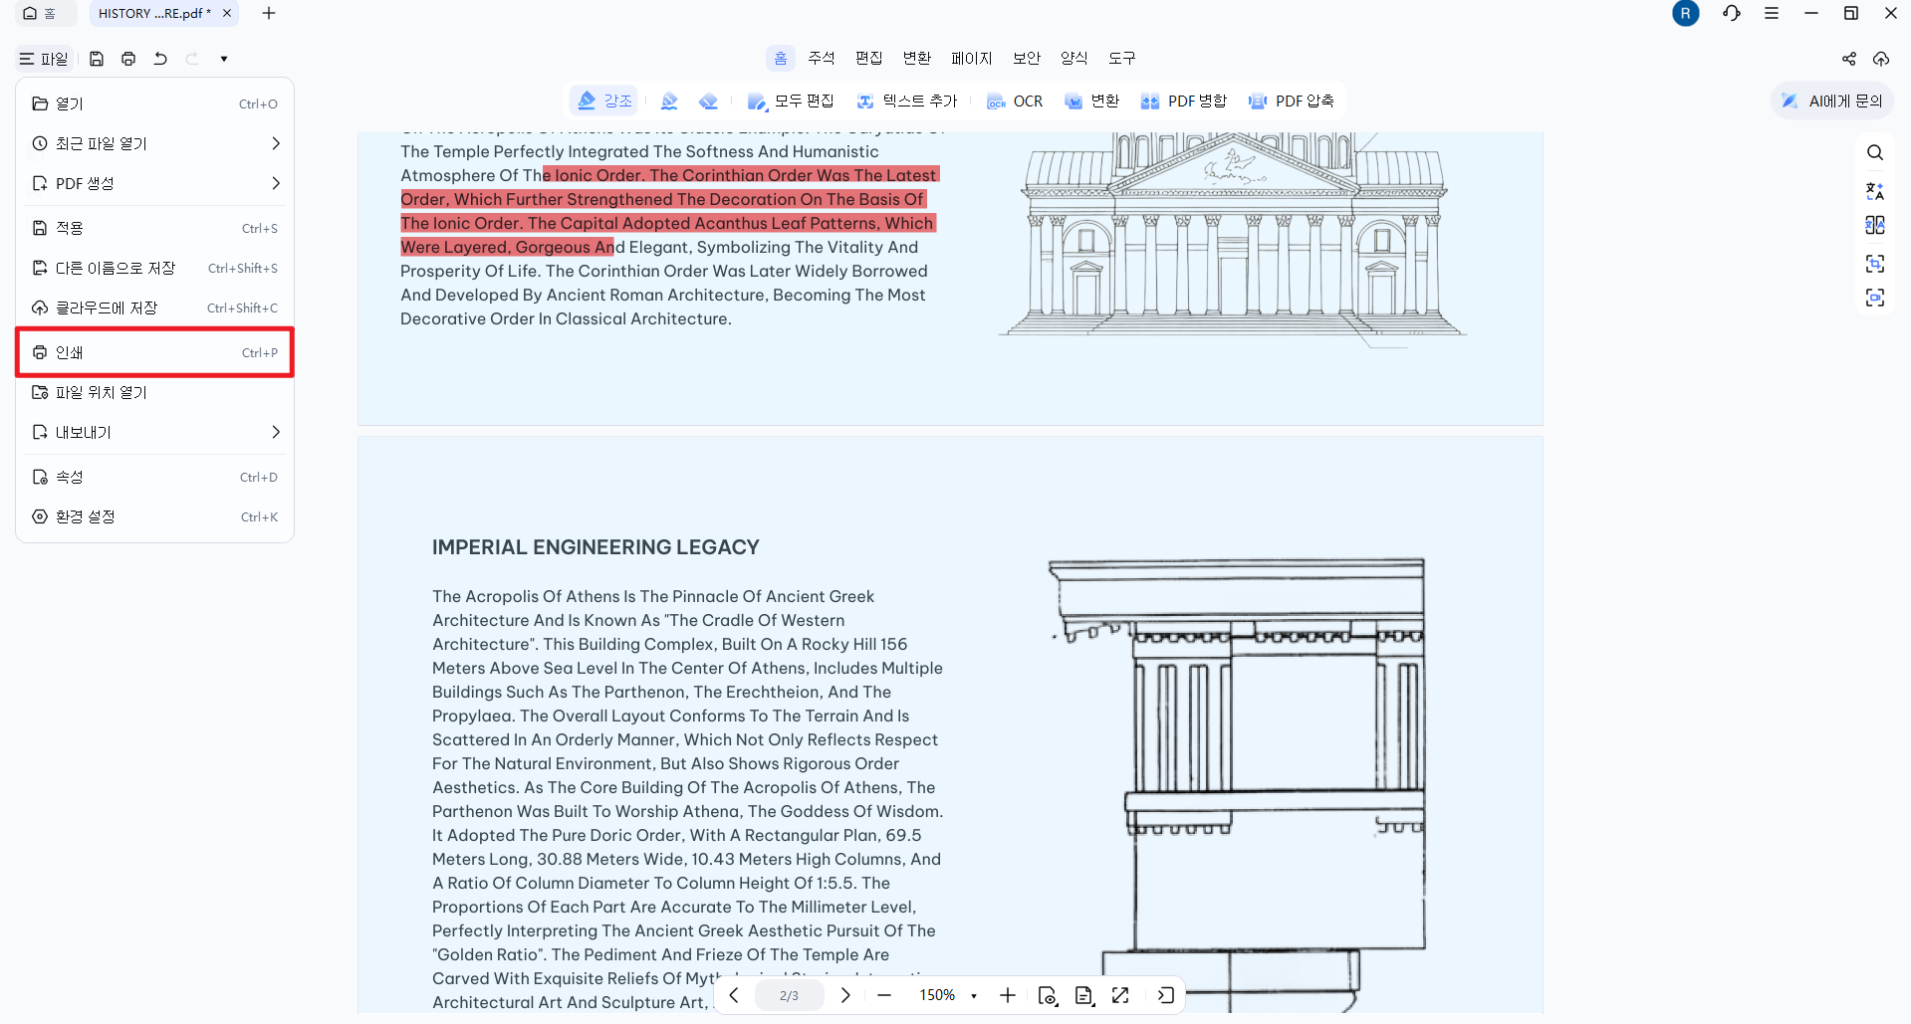
Task: Undo the last action
Action: tap(160, 59)
